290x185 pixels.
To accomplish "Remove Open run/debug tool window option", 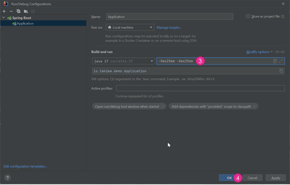I will coord(163,107).
